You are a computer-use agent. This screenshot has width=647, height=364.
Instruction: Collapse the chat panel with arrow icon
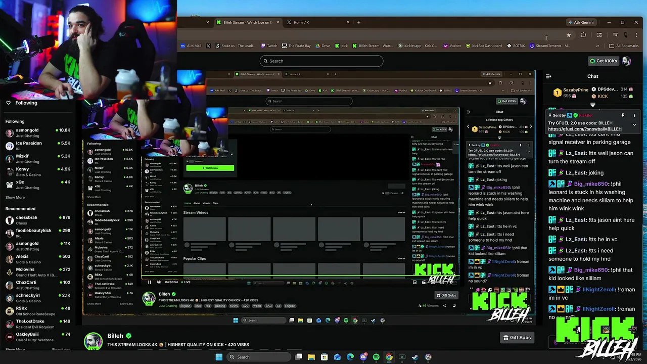[x=548, y=77]
